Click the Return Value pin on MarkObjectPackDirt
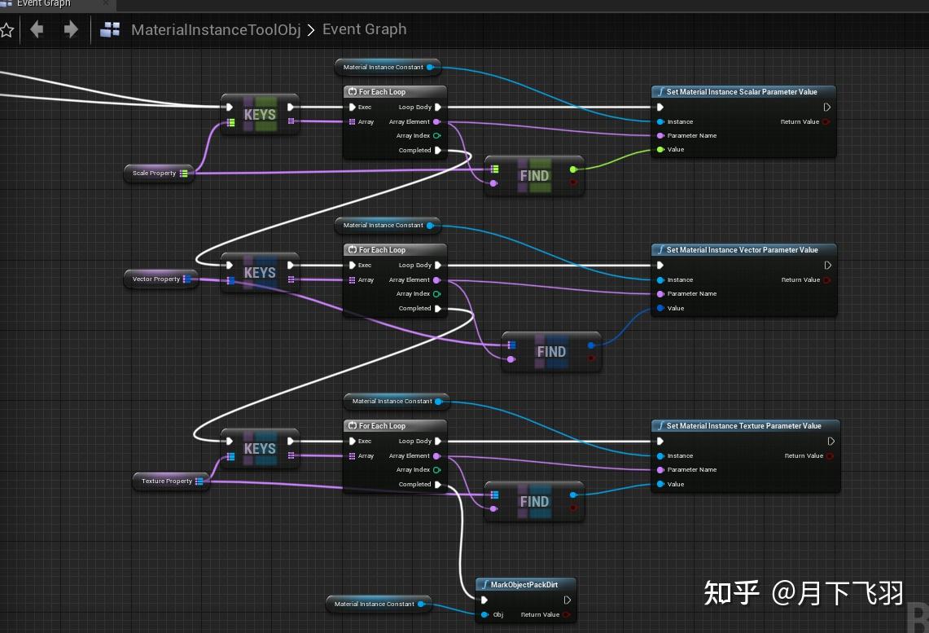The image size is (929, 633). click(567, 614)
